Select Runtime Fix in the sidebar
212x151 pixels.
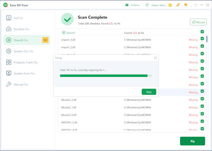pos(21,29)
